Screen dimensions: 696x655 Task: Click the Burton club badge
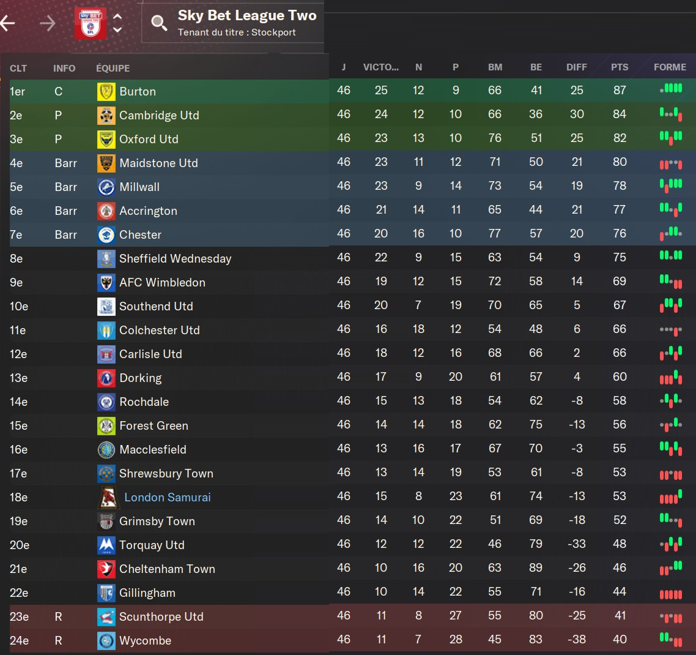(106, 92)
